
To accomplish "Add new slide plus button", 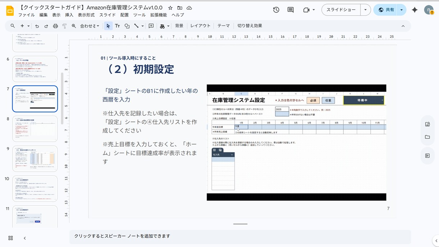I will tap(22, 26).
